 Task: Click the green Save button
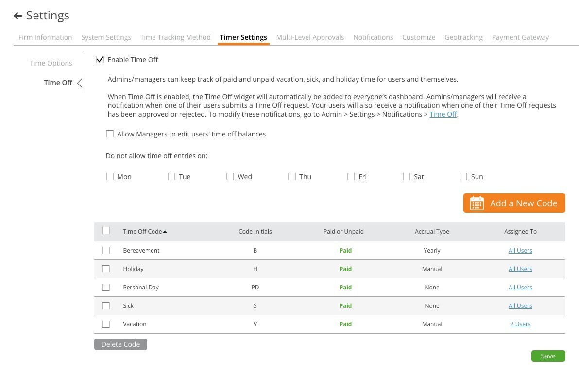point(548,356)
